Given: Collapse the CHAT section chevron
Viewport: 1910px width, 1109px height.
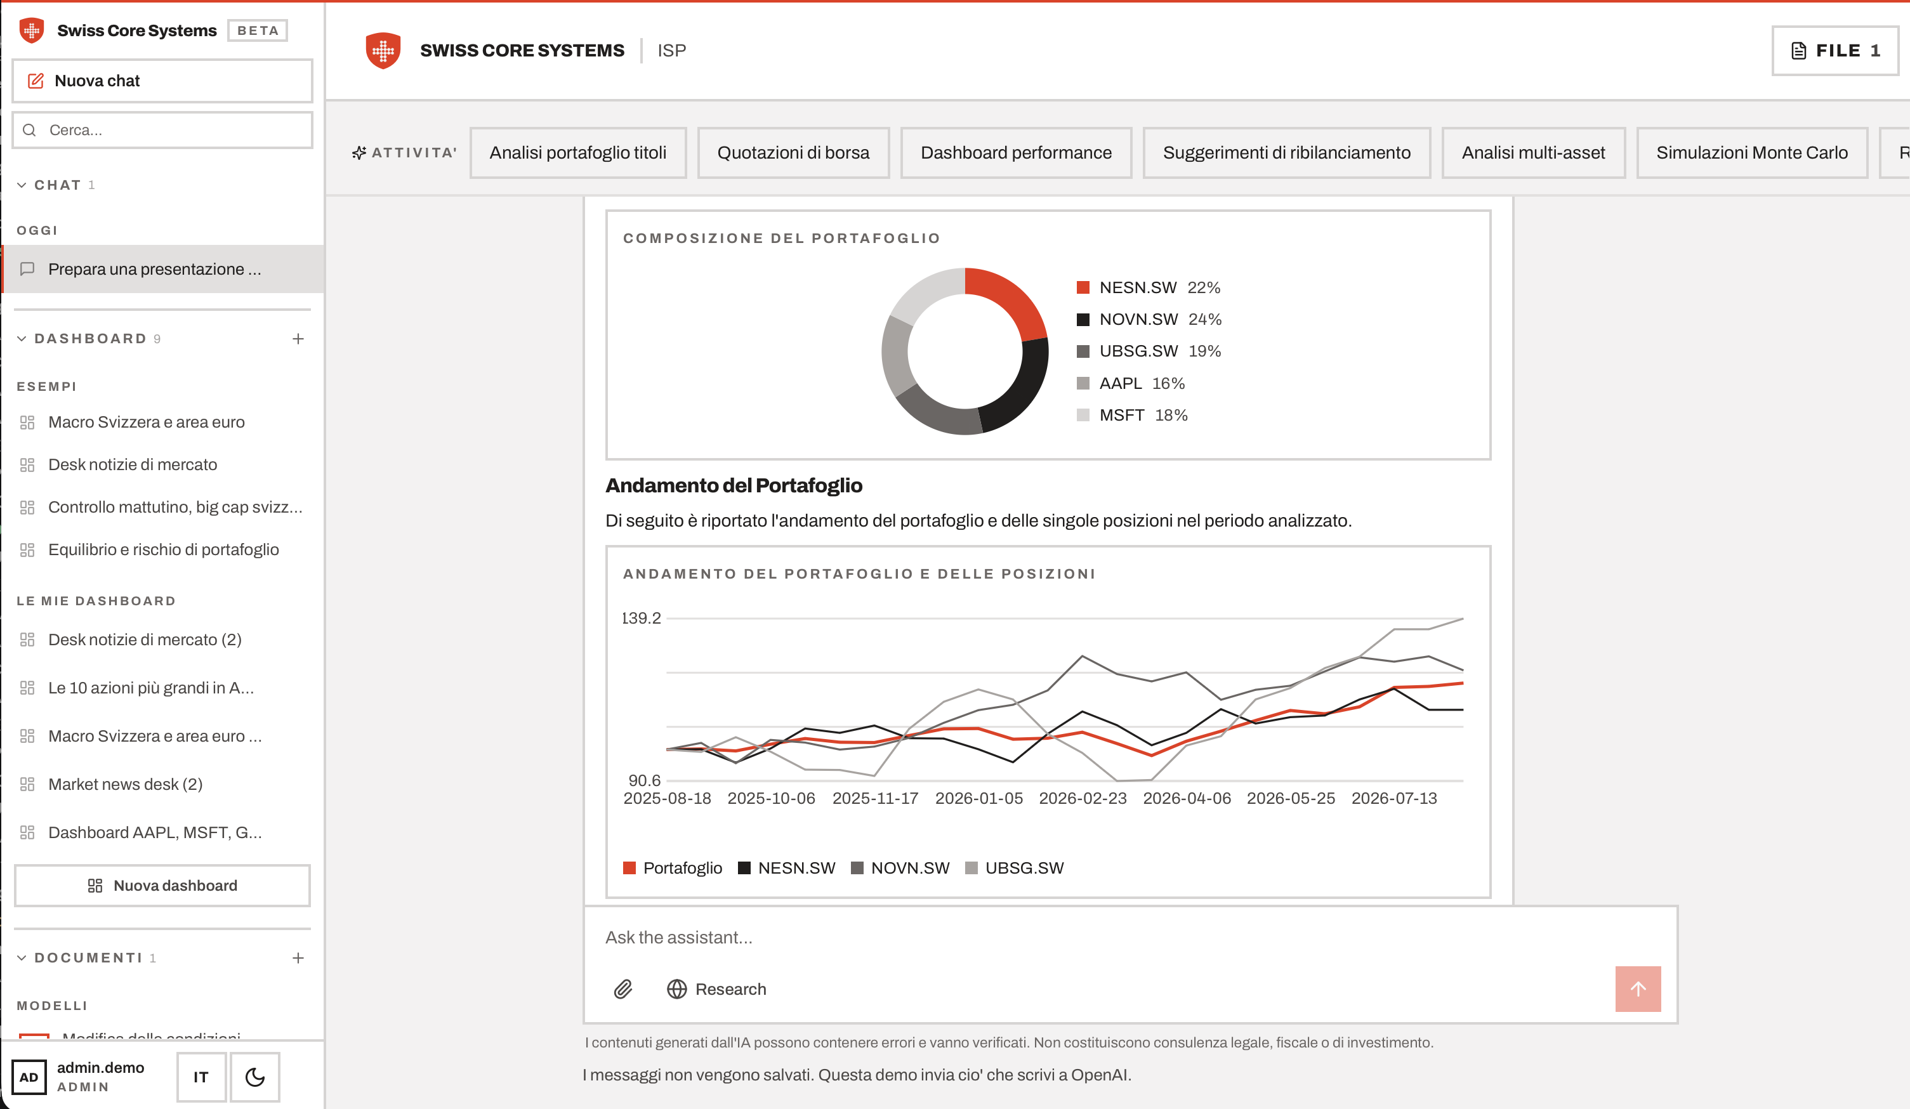Looking at the screenshot, I should click(x=21, y=185).
